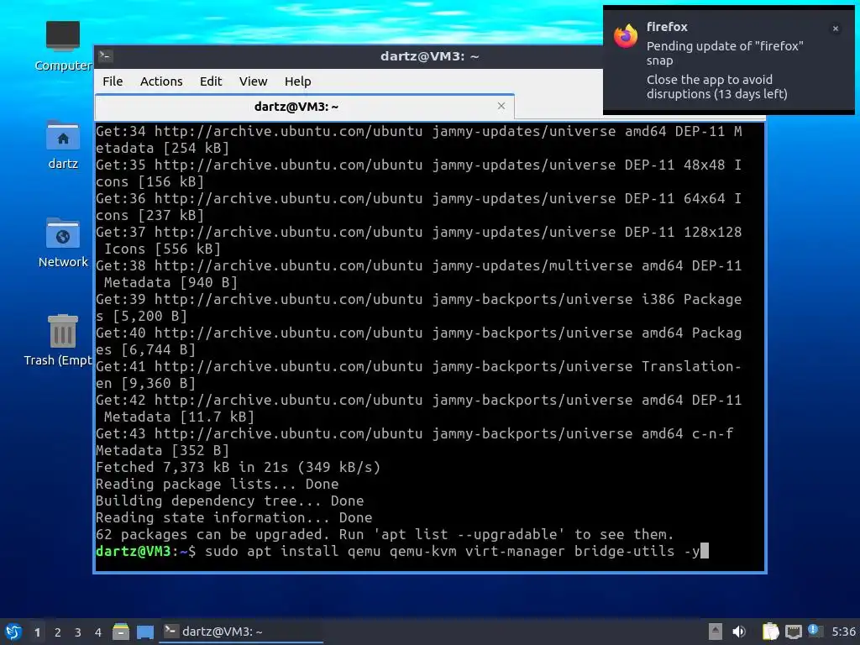Switch to workspace 3
This screenshot has height=645, width=860.
pos(78,632)
